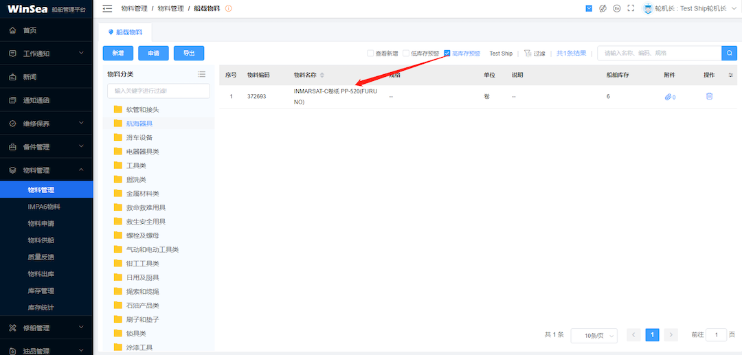
Task: Expand the 修船管理 sidebar menu
Action: coord(47,328)
